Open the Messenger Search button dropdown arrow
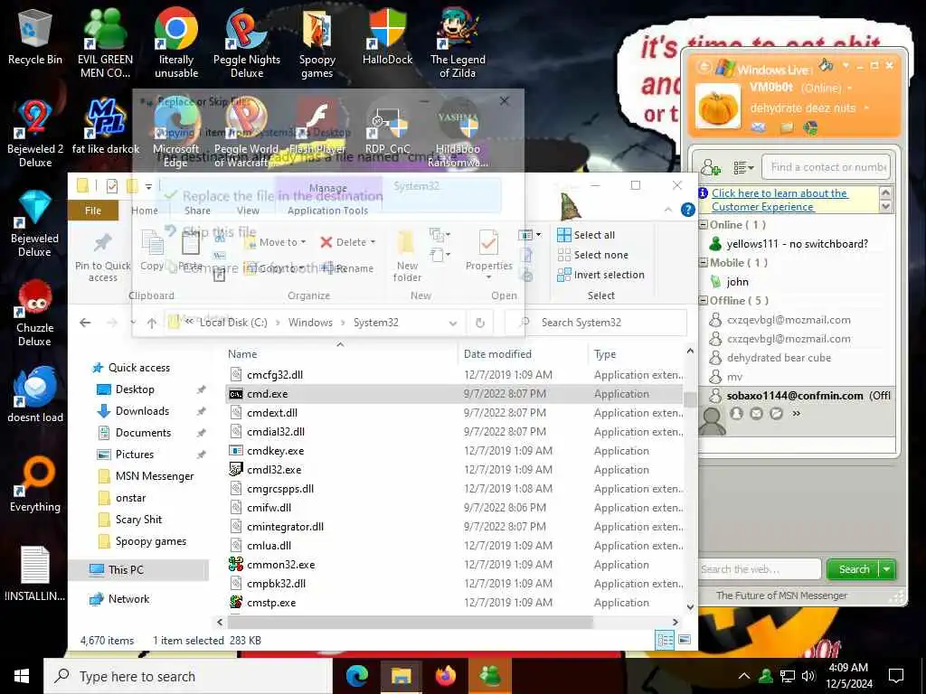 point(886,569)
